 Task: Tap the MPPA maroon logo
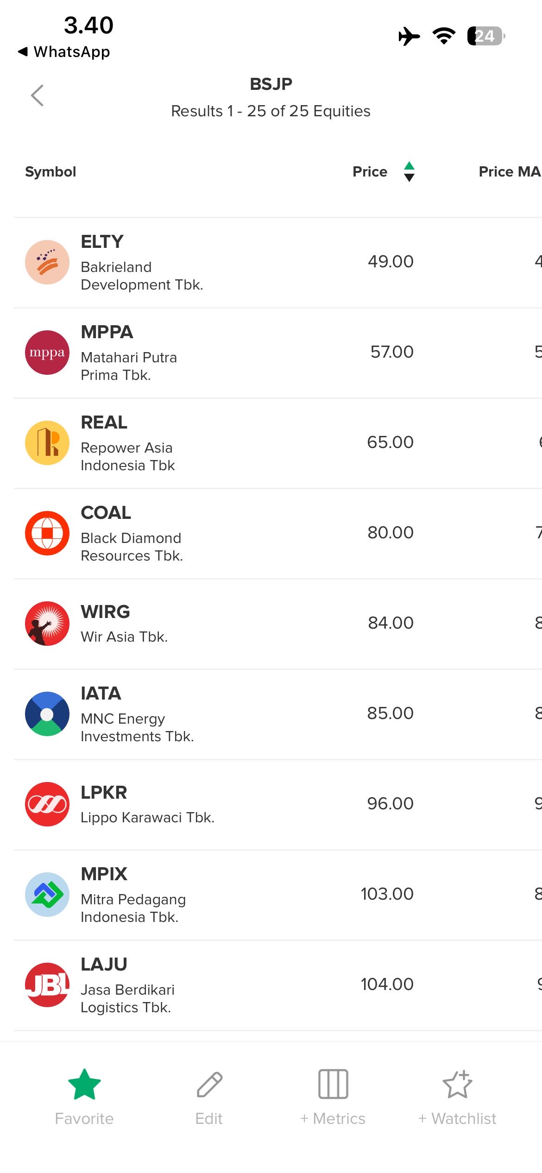pyautogui.click(x=47, y=353)
